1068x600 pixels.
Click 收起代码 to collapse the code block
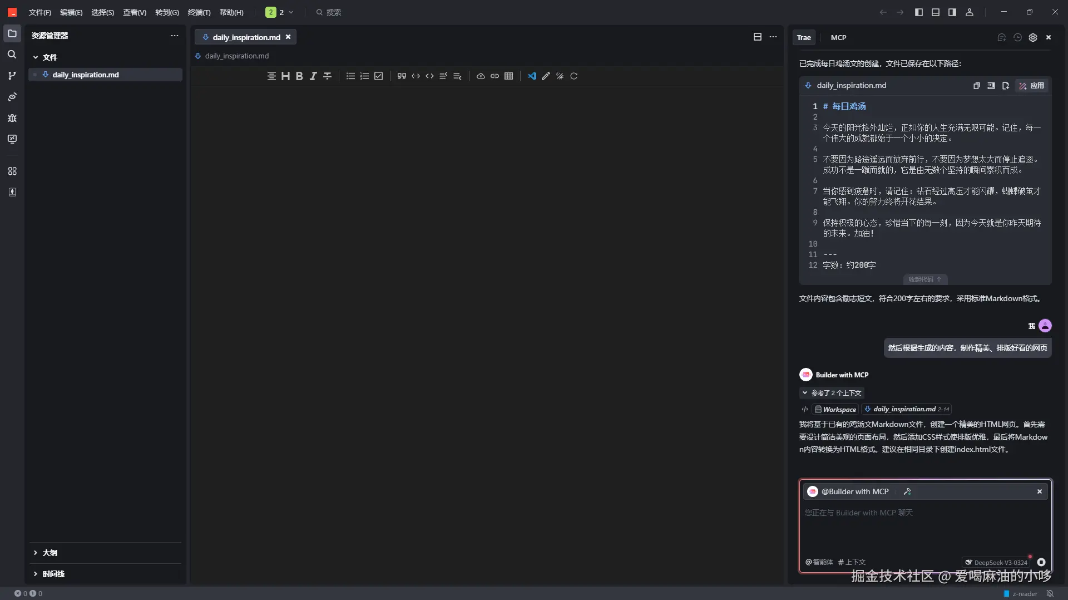coord(925,279)
